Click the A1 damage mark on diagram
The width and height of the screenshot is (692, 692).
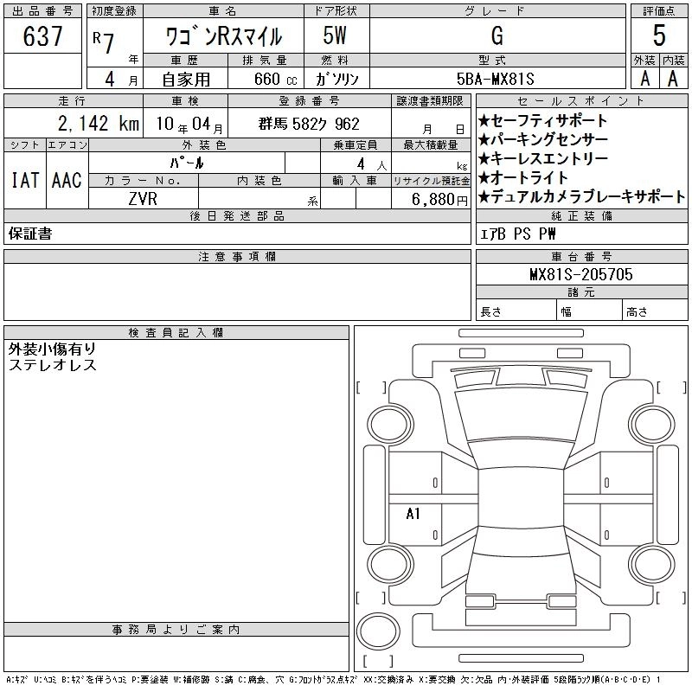coord(413,514)
